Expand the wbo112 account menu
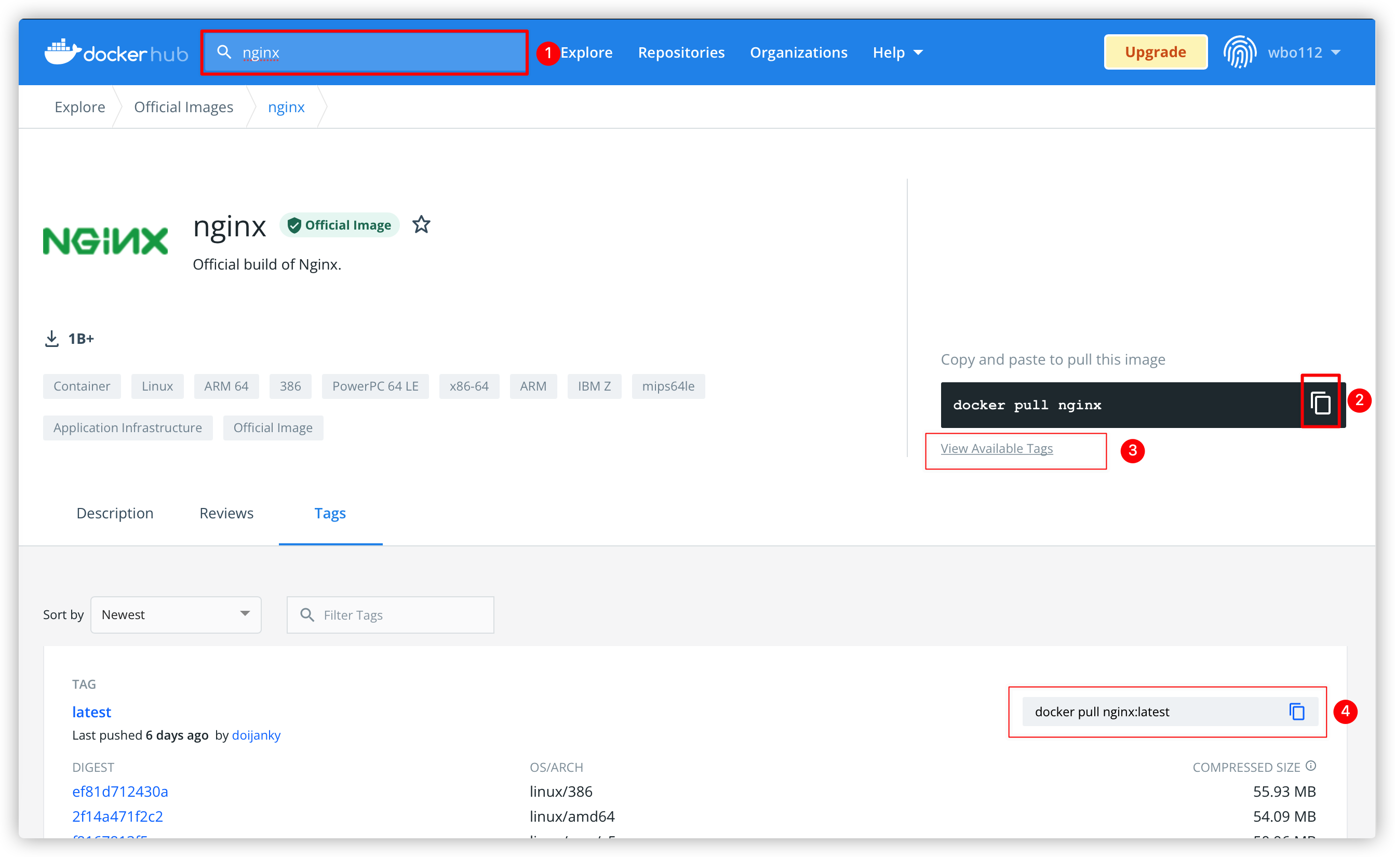 (1303, 52)
